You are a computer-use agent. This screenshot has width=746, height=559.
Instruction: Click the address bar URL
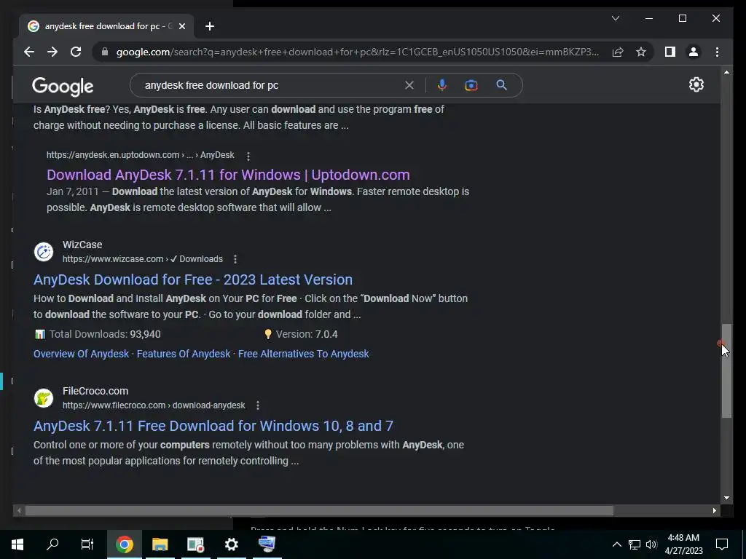(x=357, y=52)
